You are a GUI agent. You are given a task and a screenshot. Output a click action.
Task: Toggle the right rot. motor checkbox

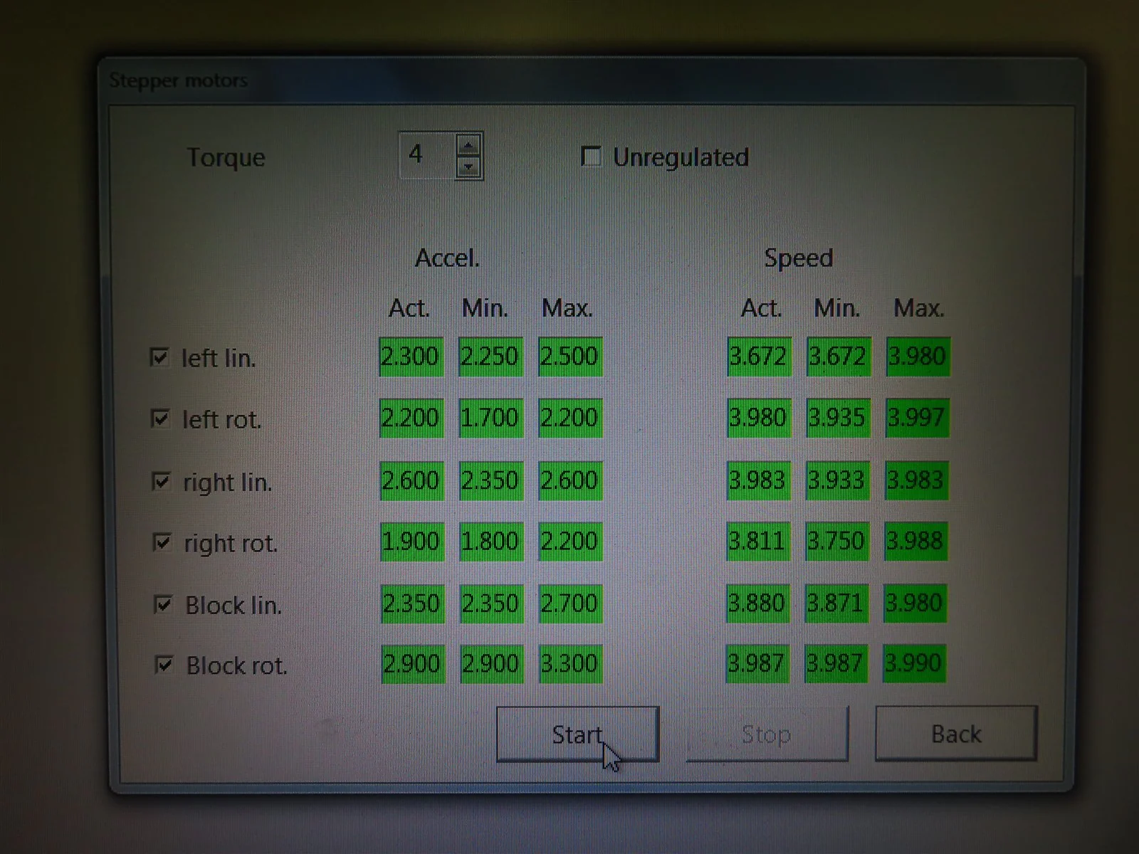pyautogui.click(x=162, y=543)
